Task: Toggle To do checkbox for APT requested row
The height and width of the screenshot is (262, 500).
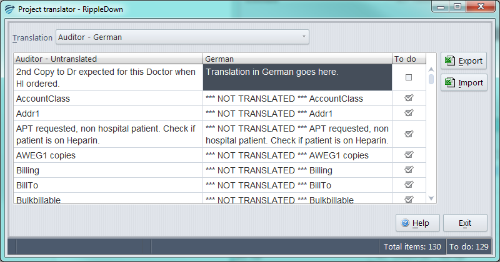Action: point(409,134)
